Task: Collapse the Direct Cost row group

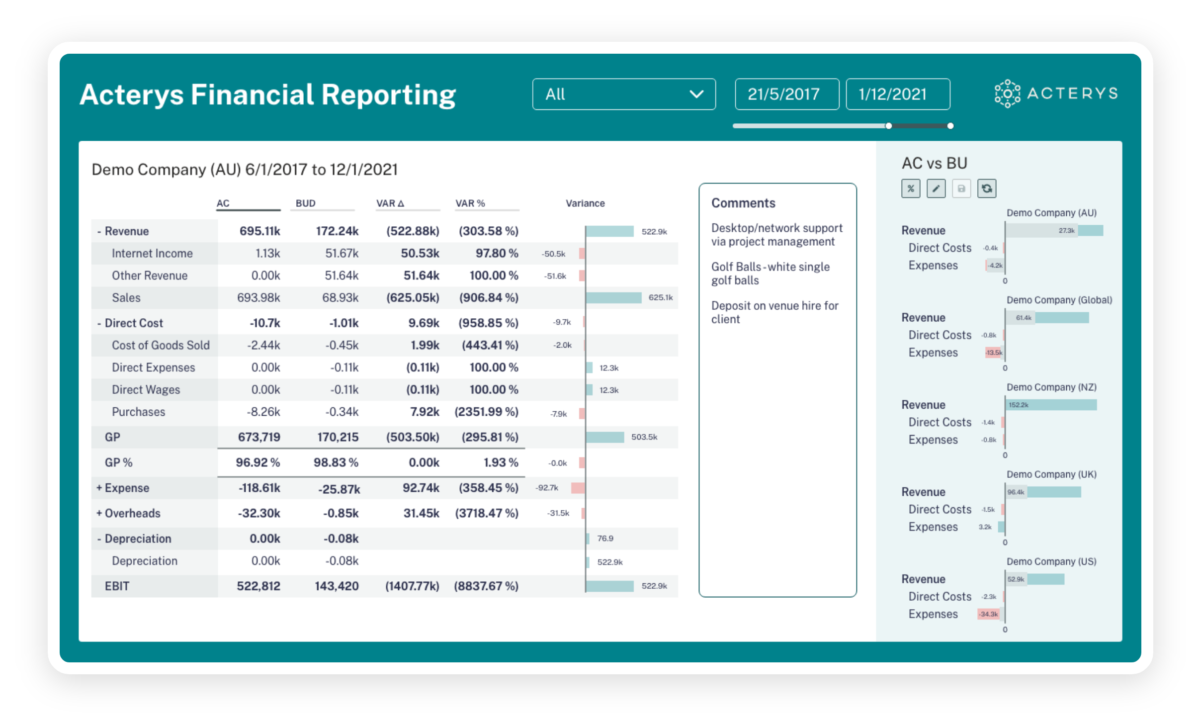Action: tap(99, 323)
